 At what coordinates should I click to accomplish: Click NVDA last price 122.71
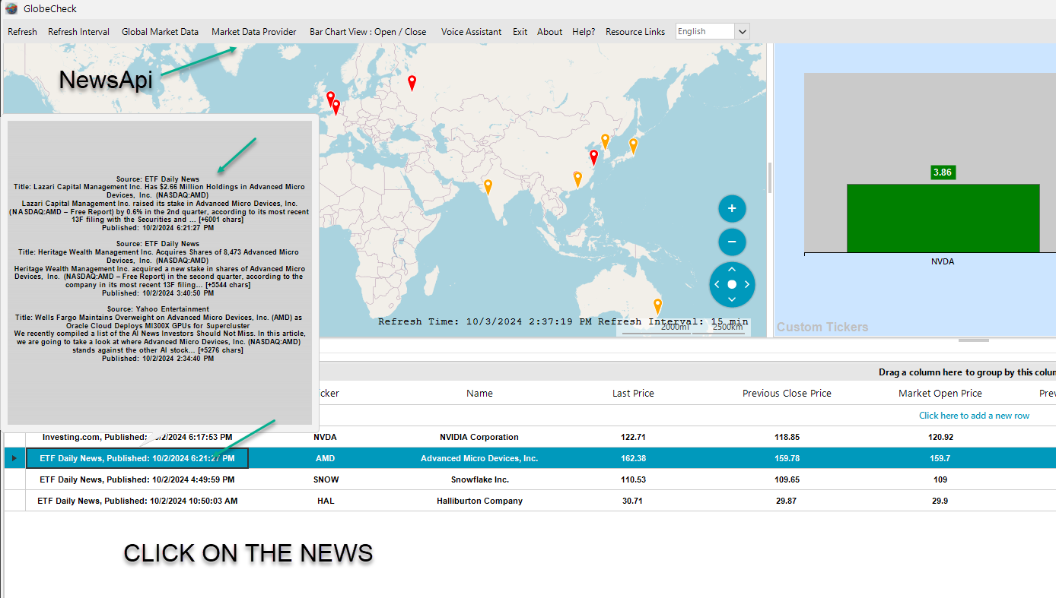pyautogui.click(x=633, y=437)
